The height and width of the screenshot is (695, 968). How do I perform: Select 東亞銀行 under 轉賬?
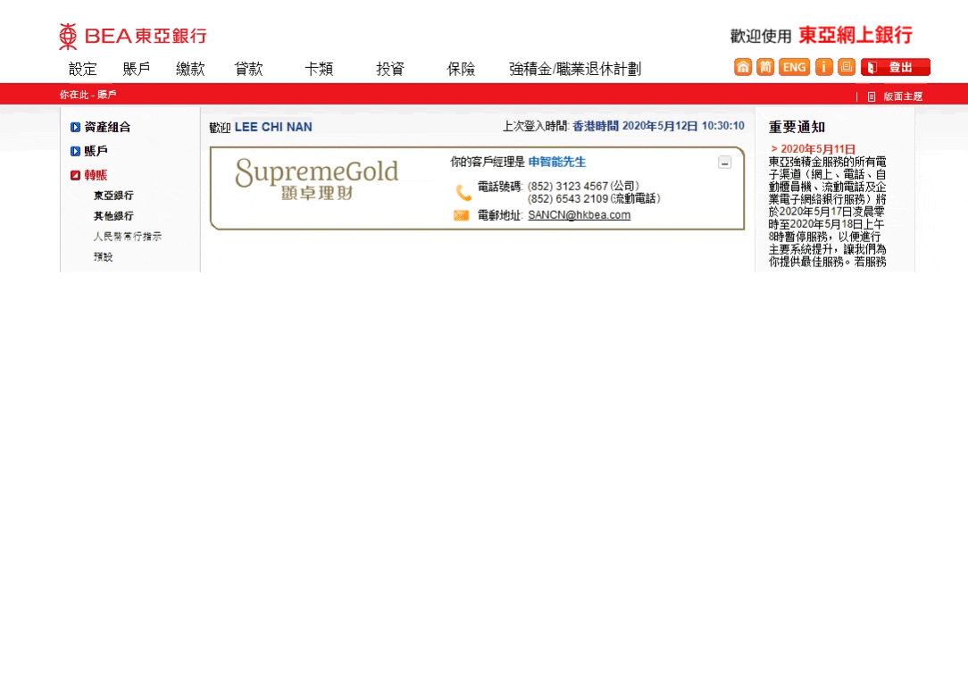[x=113, y=196]
